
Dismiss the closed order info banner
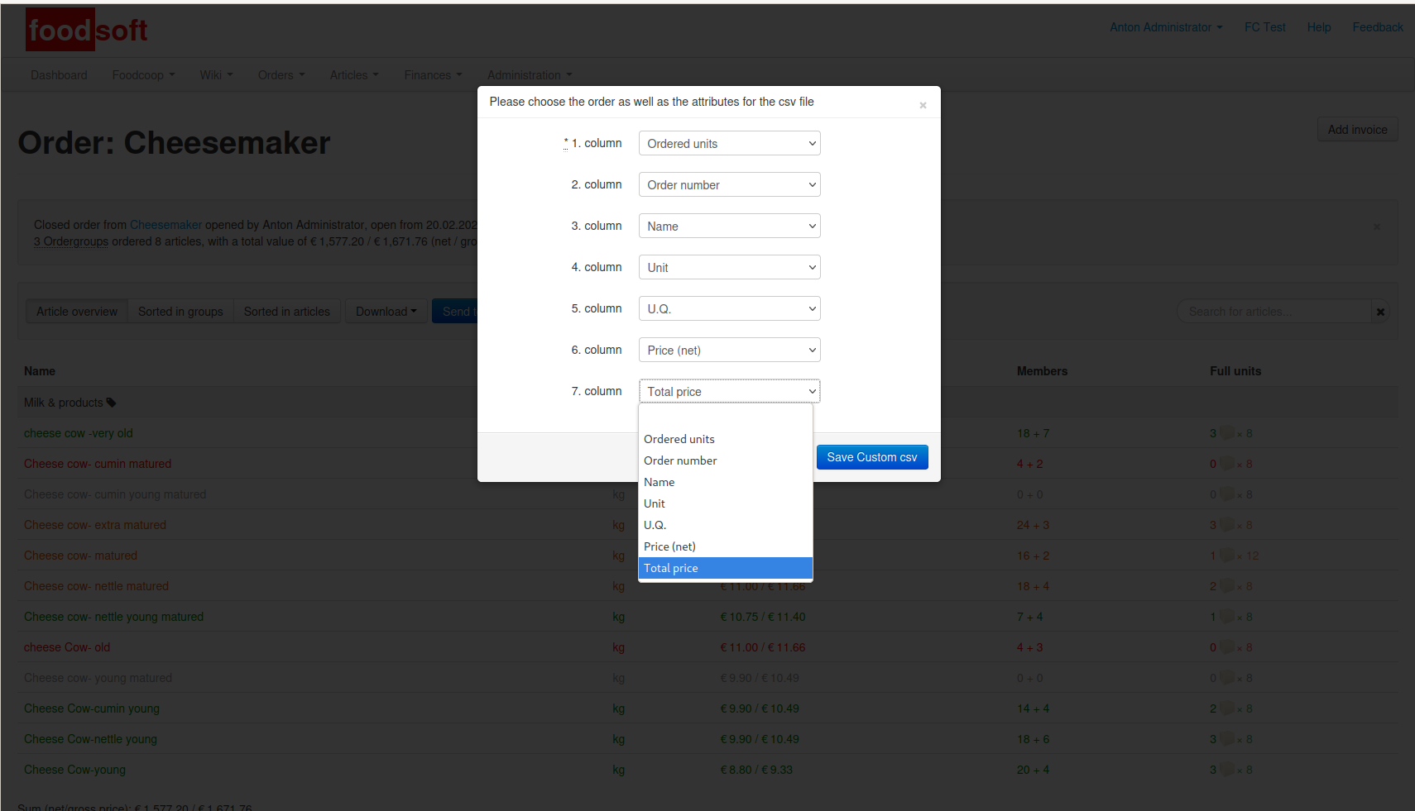click(1377, 227)
